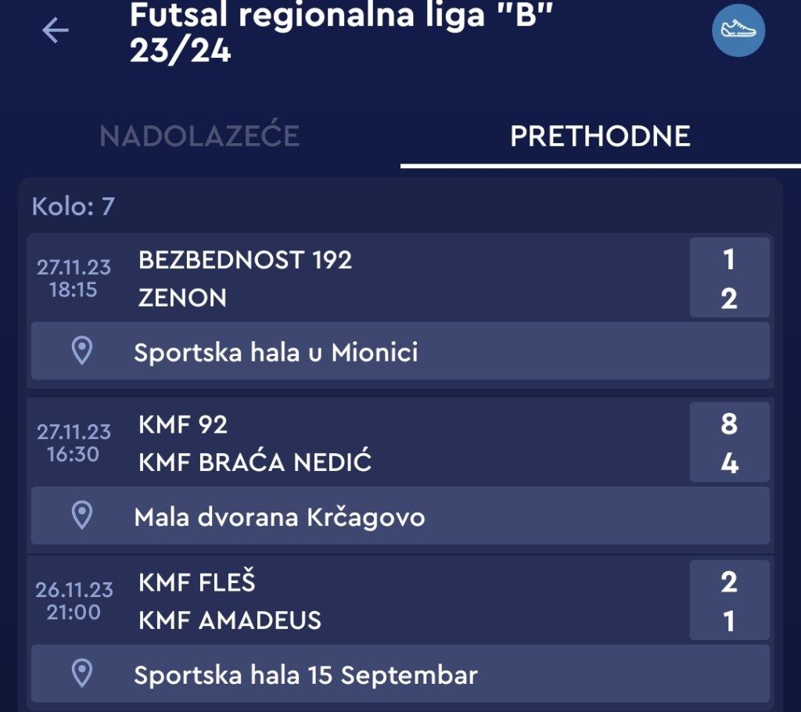Select the KMF 92 team name
801x712 pixels.
(183, 424)
